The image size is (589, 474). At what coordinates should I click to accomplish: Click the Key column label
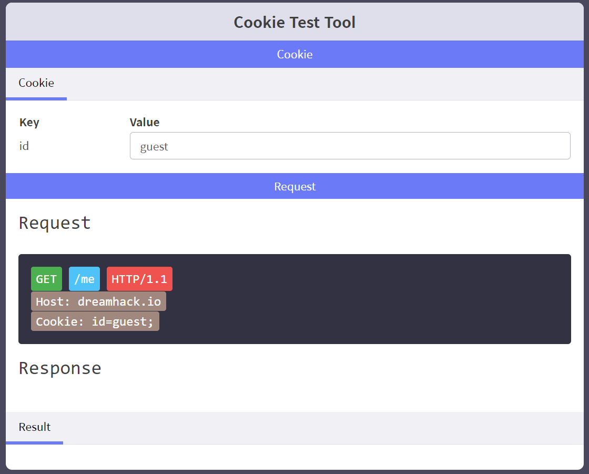click(x=29, y=123)
